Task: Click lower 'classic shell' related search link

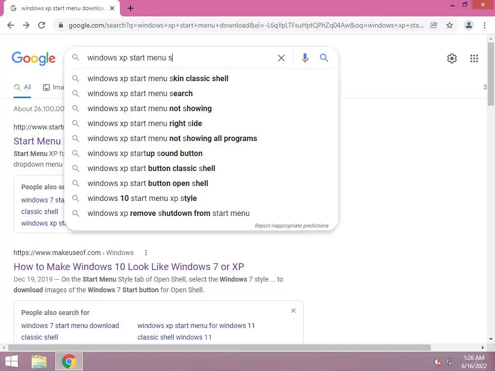Action: point(40,337)
